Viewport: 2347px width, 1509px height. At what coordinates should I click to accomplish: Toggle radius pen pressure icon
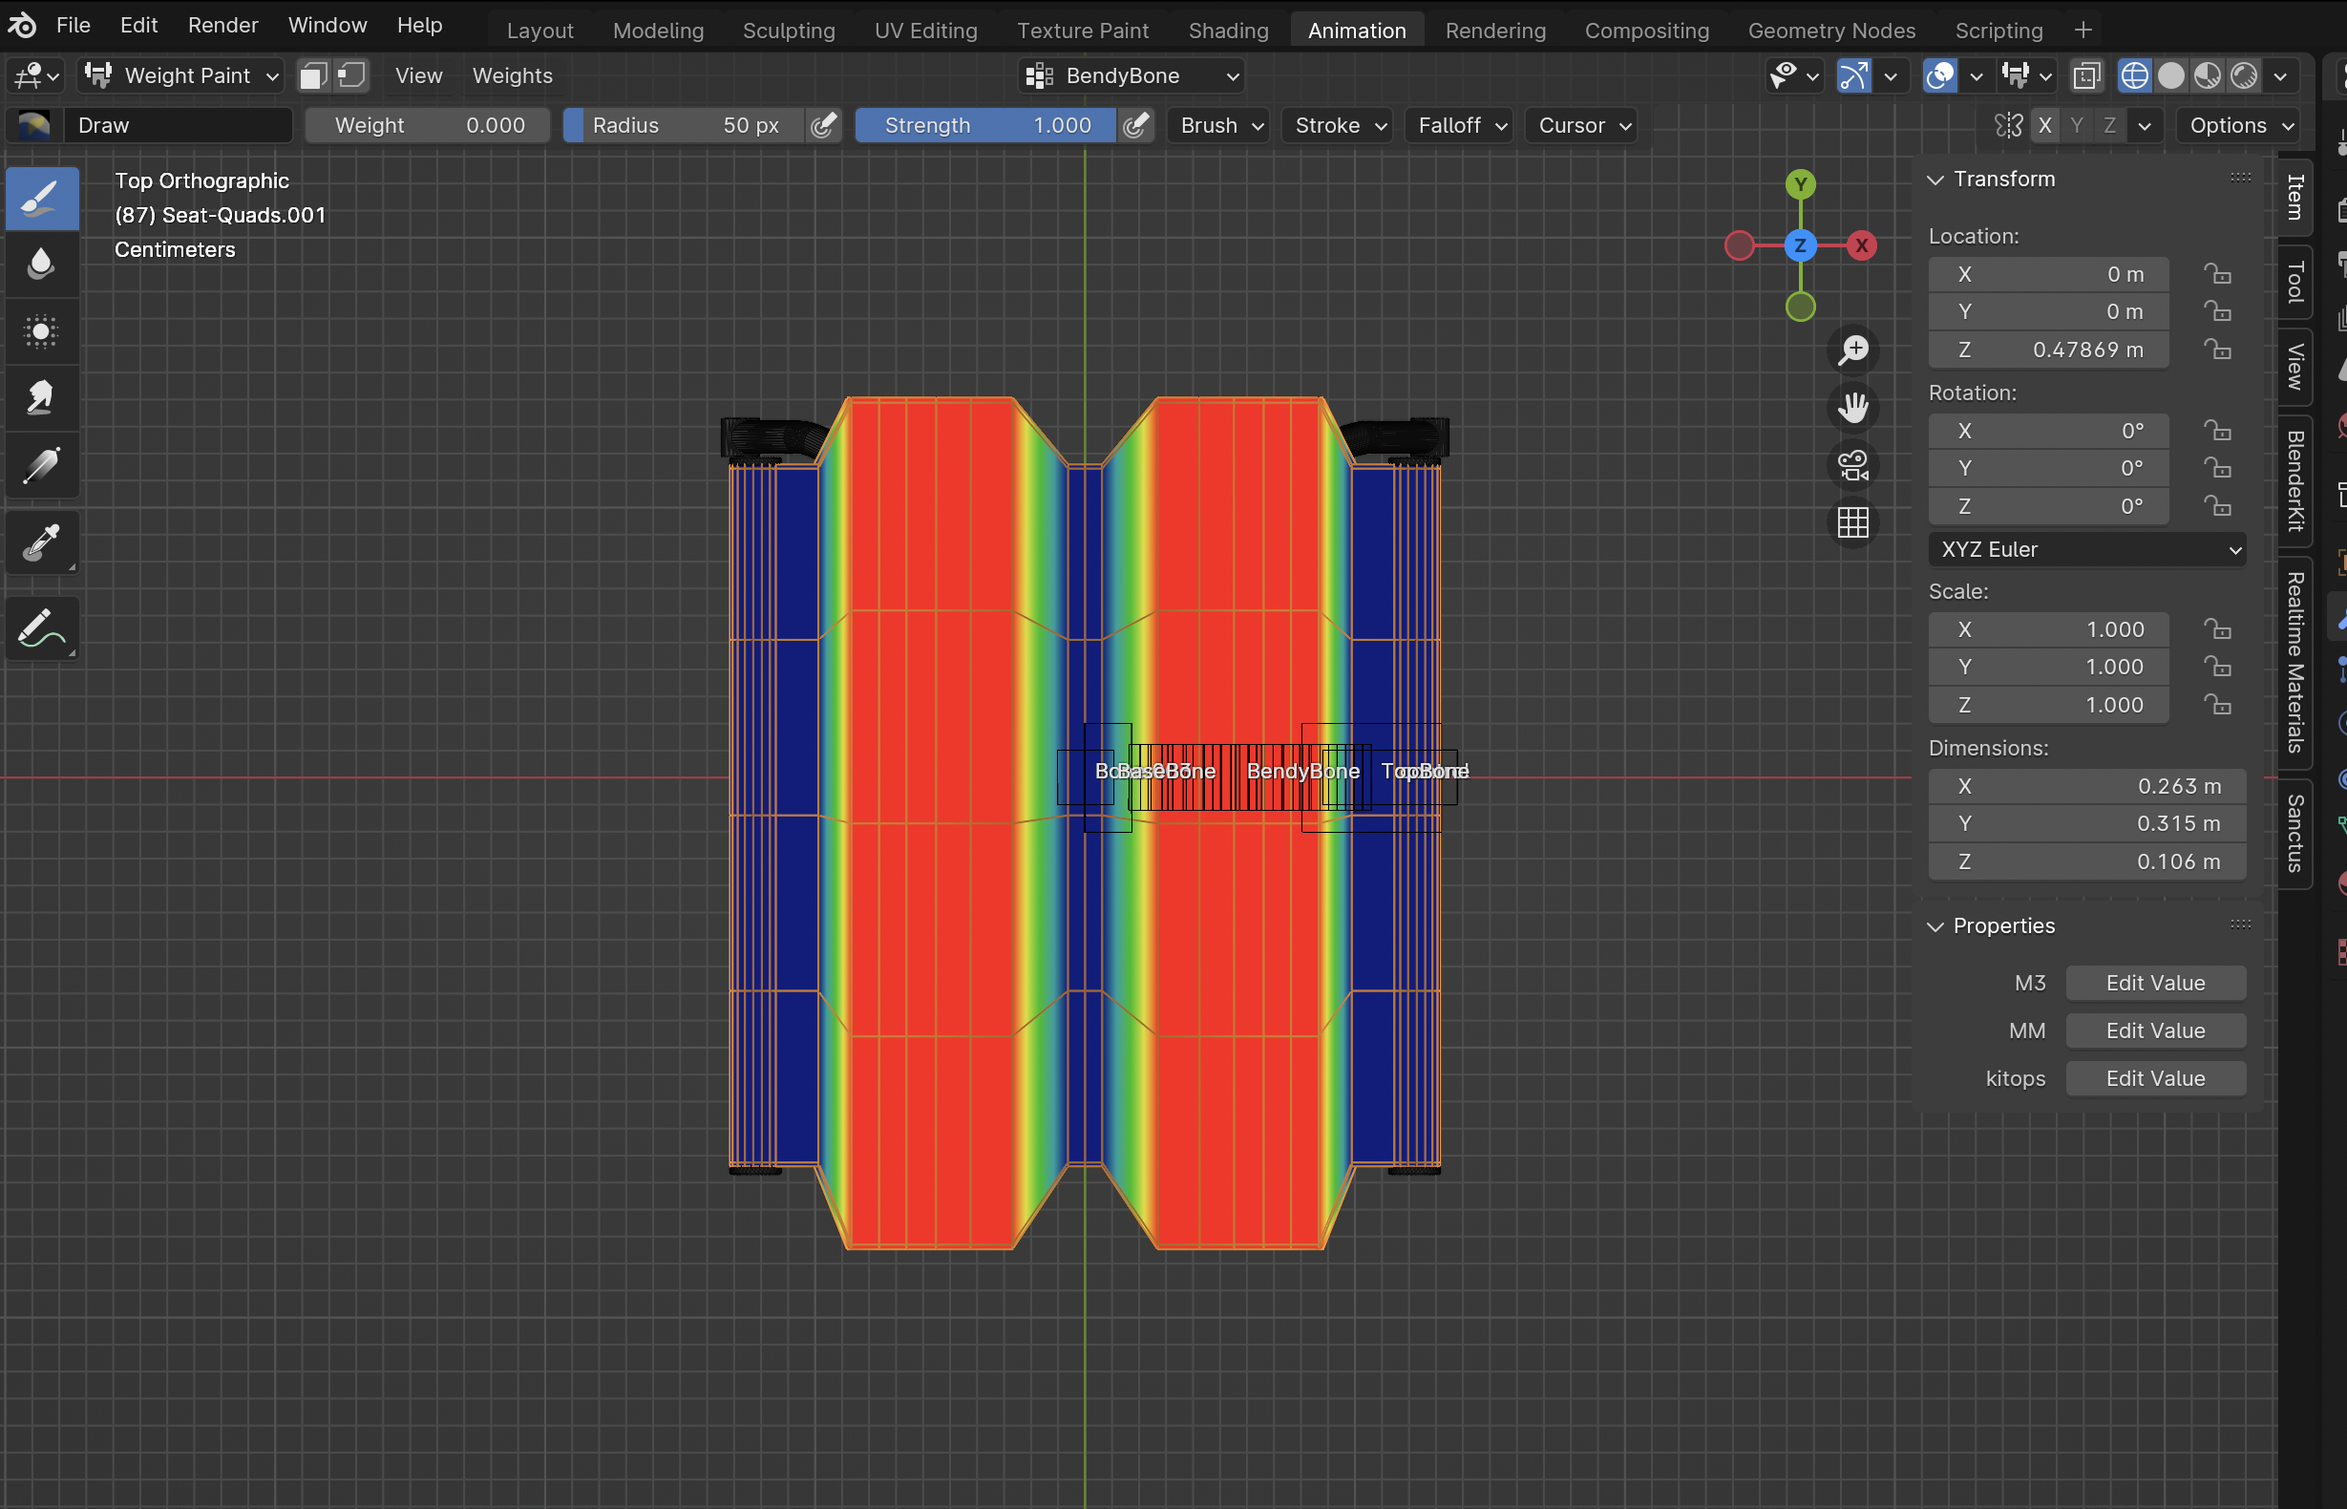click(x=824, y=125)
